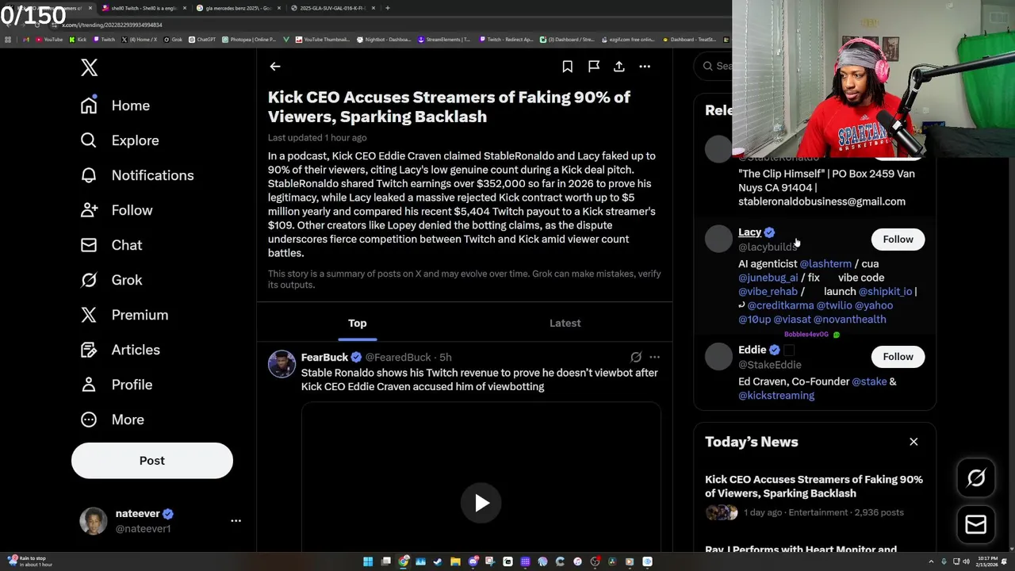The width and height of the screenshot is (1015, 571).
Task: Click the Grok icon on FearBuck's post
Action: click(636, 358)
